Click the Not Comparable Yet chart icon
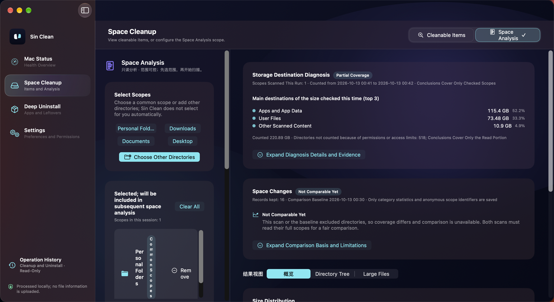 coord(255,215)
